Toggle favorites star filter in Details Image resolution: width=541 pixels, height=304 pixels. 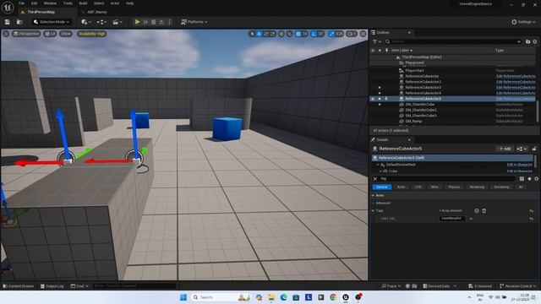[x=529, y=179]
